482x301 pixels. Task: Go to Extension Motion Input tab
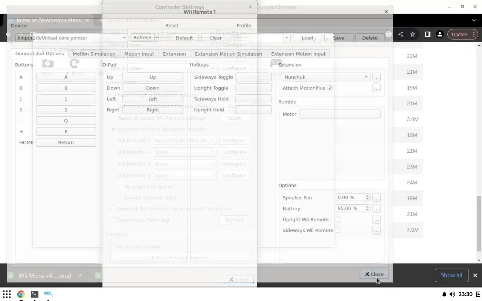tap(298, 54)
